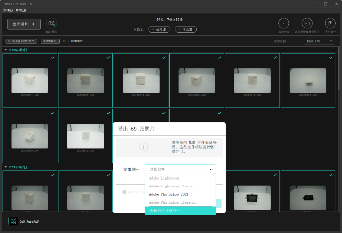Collapse the 2021年3月2日 date group
Screen dimensions: 342x233
point(6,167)
